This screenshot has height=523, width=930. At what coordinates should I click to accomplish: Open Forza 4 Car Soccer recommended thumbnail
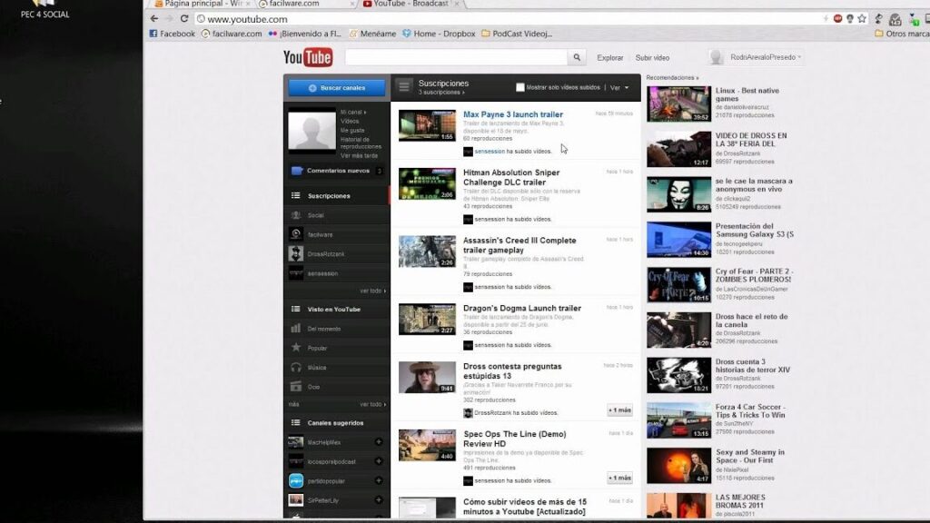[x=678, y=419]
